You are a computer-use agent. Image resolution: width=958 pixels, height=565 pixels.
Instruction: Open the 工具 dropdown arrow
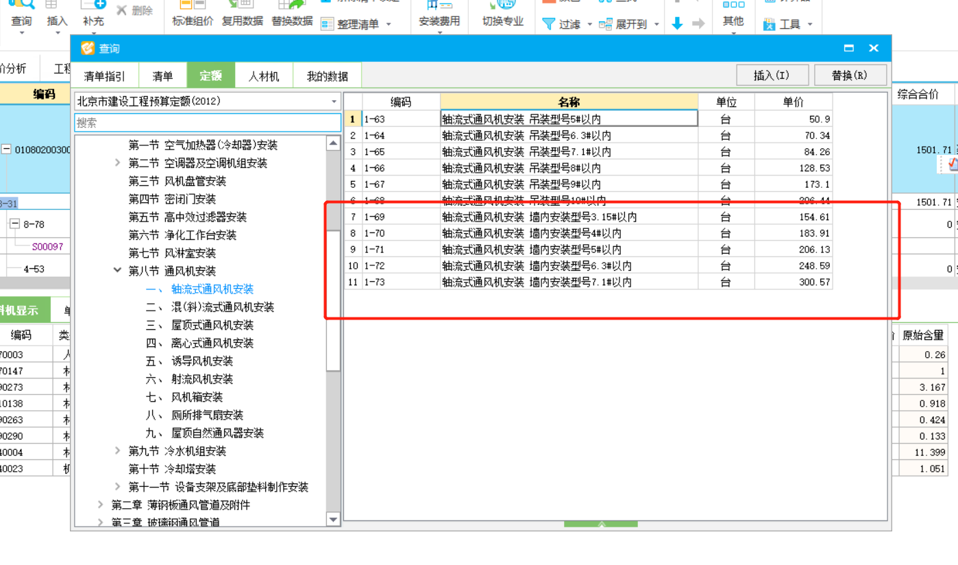(x=809, y=25)
